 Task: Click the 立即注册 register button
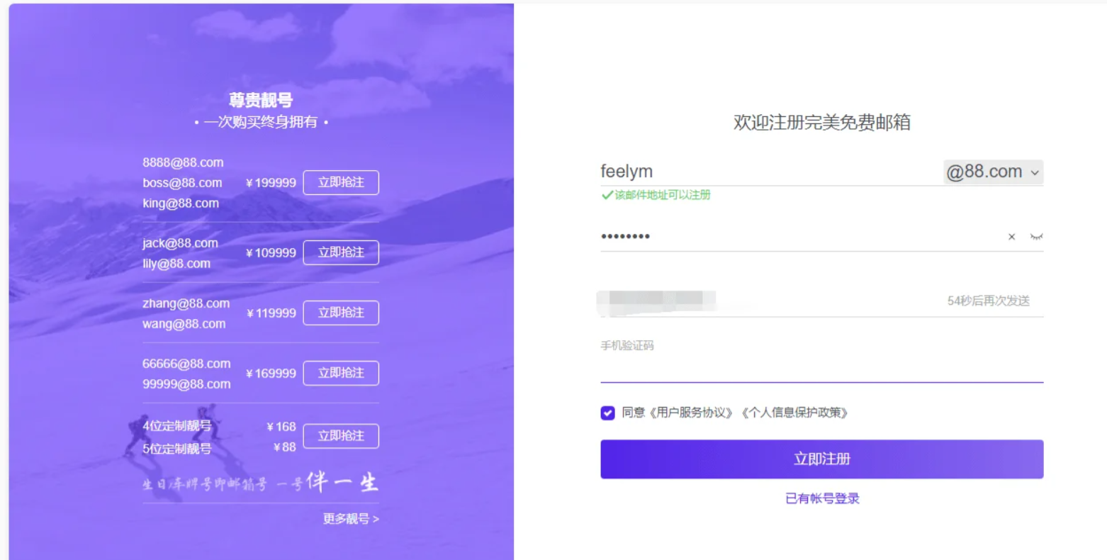(x=821, y=459)
